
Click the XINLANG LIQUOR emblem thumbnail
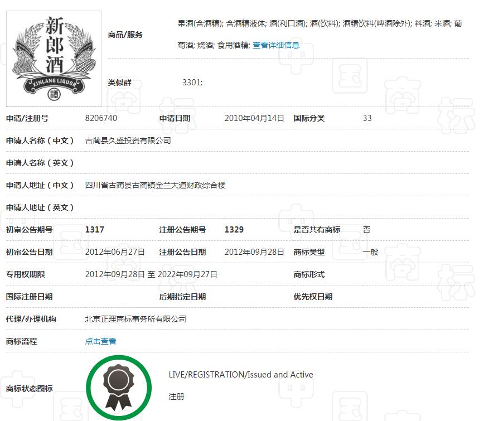[54, 56]
